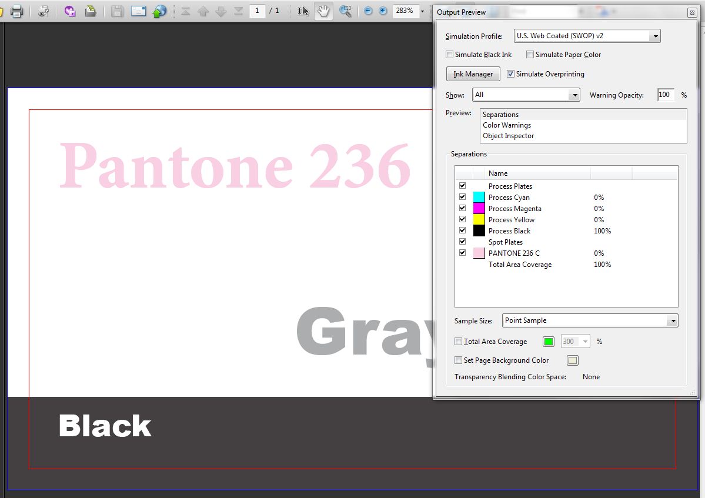This screenshot has height=498, width=705.
Task: Choose the Select tool cursor icon
Action: [303, 11]
